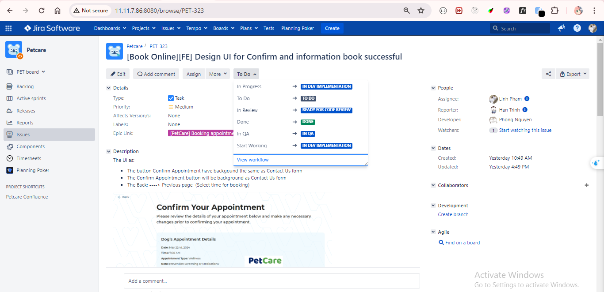604x292 pixels.
Task: Click the Jira Search field
Action: coord(520,28)
